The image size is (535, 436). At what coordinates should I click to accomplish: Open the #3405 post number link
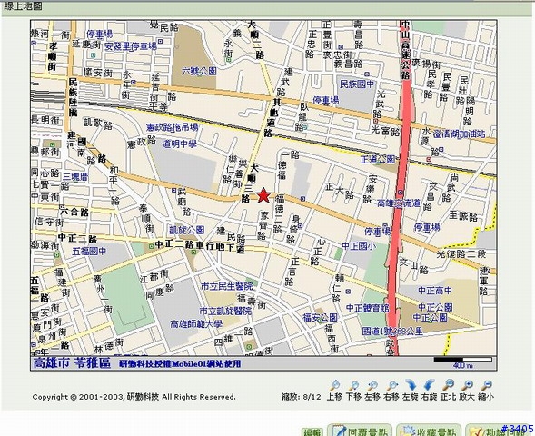(517, 429)
